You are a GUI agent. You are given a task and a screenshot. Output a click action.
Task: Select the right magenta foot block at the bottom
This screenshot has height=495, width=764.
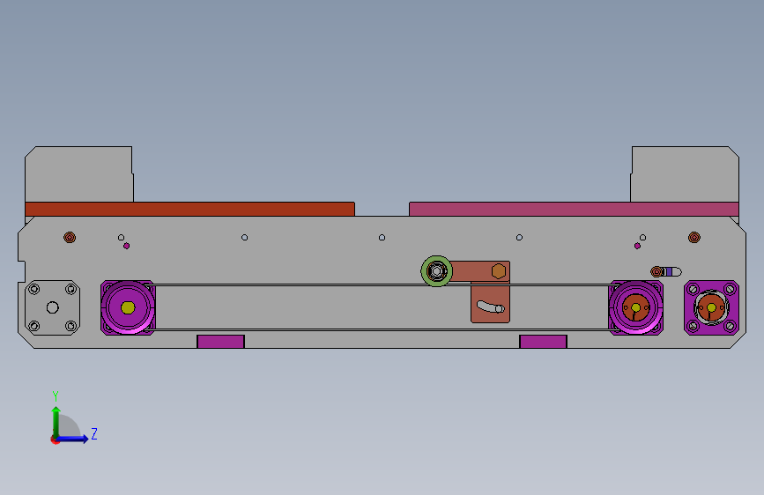tap(544, 342)
